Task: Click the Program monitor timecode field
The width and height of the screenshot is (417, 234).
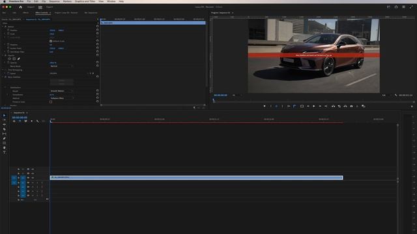Action: pos(220,96)
